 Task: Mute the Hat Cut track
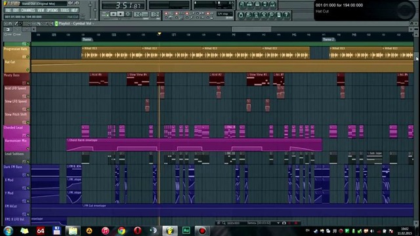click(28, 70)
